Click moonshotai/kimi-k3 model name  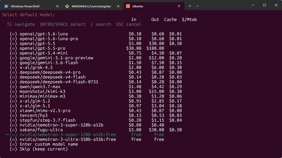click(43, 92)
